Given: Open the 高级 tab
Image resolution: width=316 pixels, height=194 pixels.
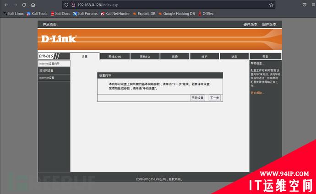Looking at the screenshot, I should pos(175,57).
